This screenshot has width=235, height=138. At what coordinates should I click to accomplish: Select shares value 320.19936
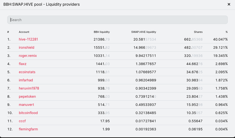193,56
